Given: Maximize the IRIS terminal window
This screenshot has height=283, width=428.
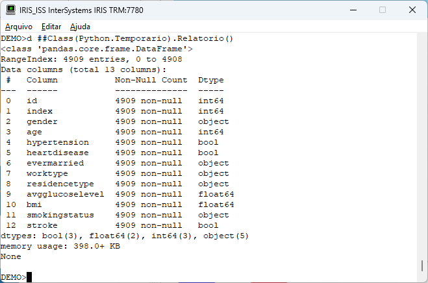Looking at the screenshot, I should pos(383,10).
